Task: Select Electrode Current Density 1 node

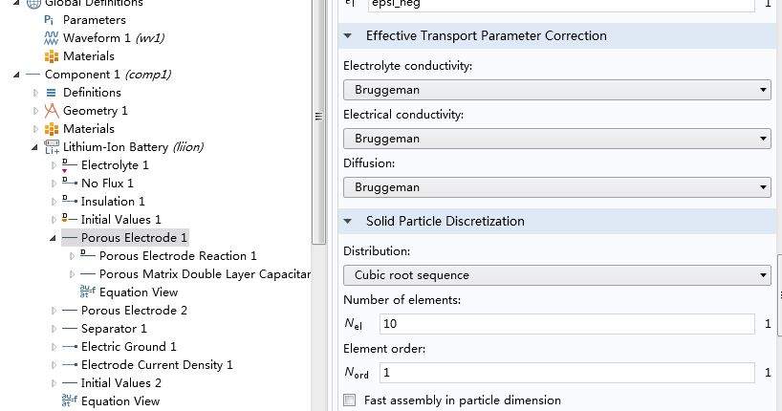Action: coord(156,365)
